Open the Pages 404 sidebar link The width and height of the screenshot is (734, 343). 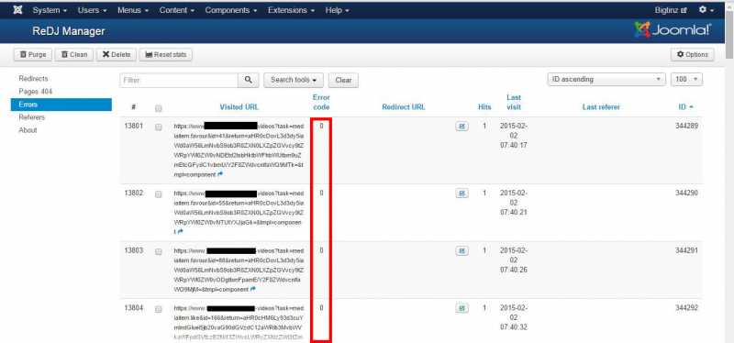click(36, 91)
